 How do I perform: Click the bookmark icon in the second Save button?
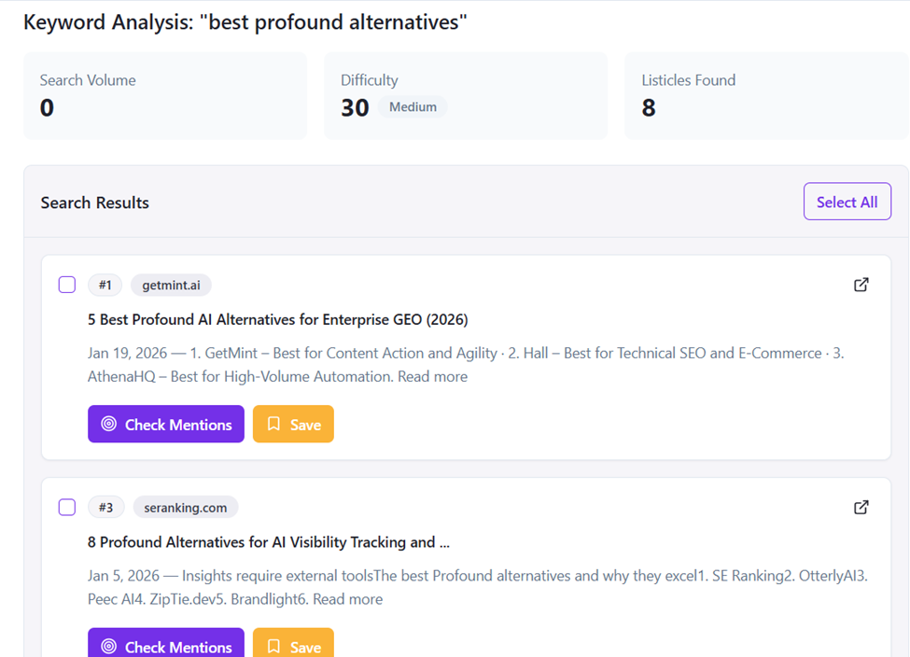273,646
